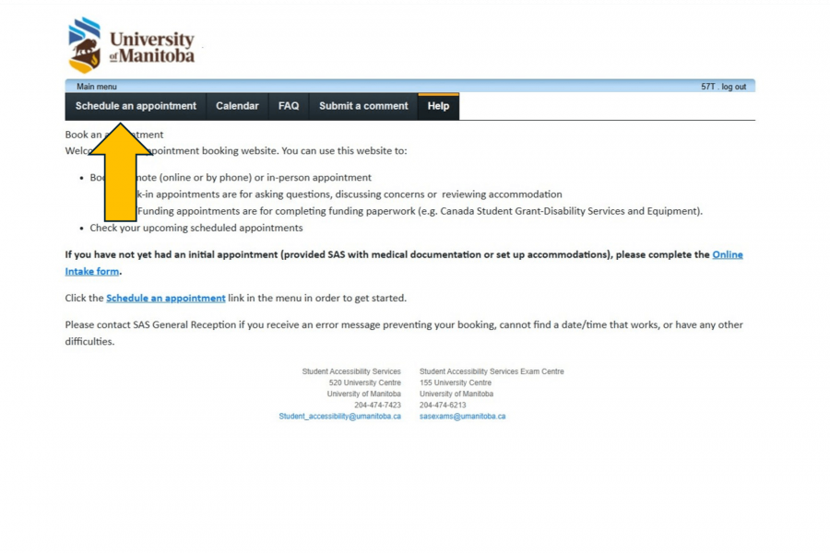The height and width of the screenshot is (553, 830).
Task: Click the log out link
Action: (734, 87)
